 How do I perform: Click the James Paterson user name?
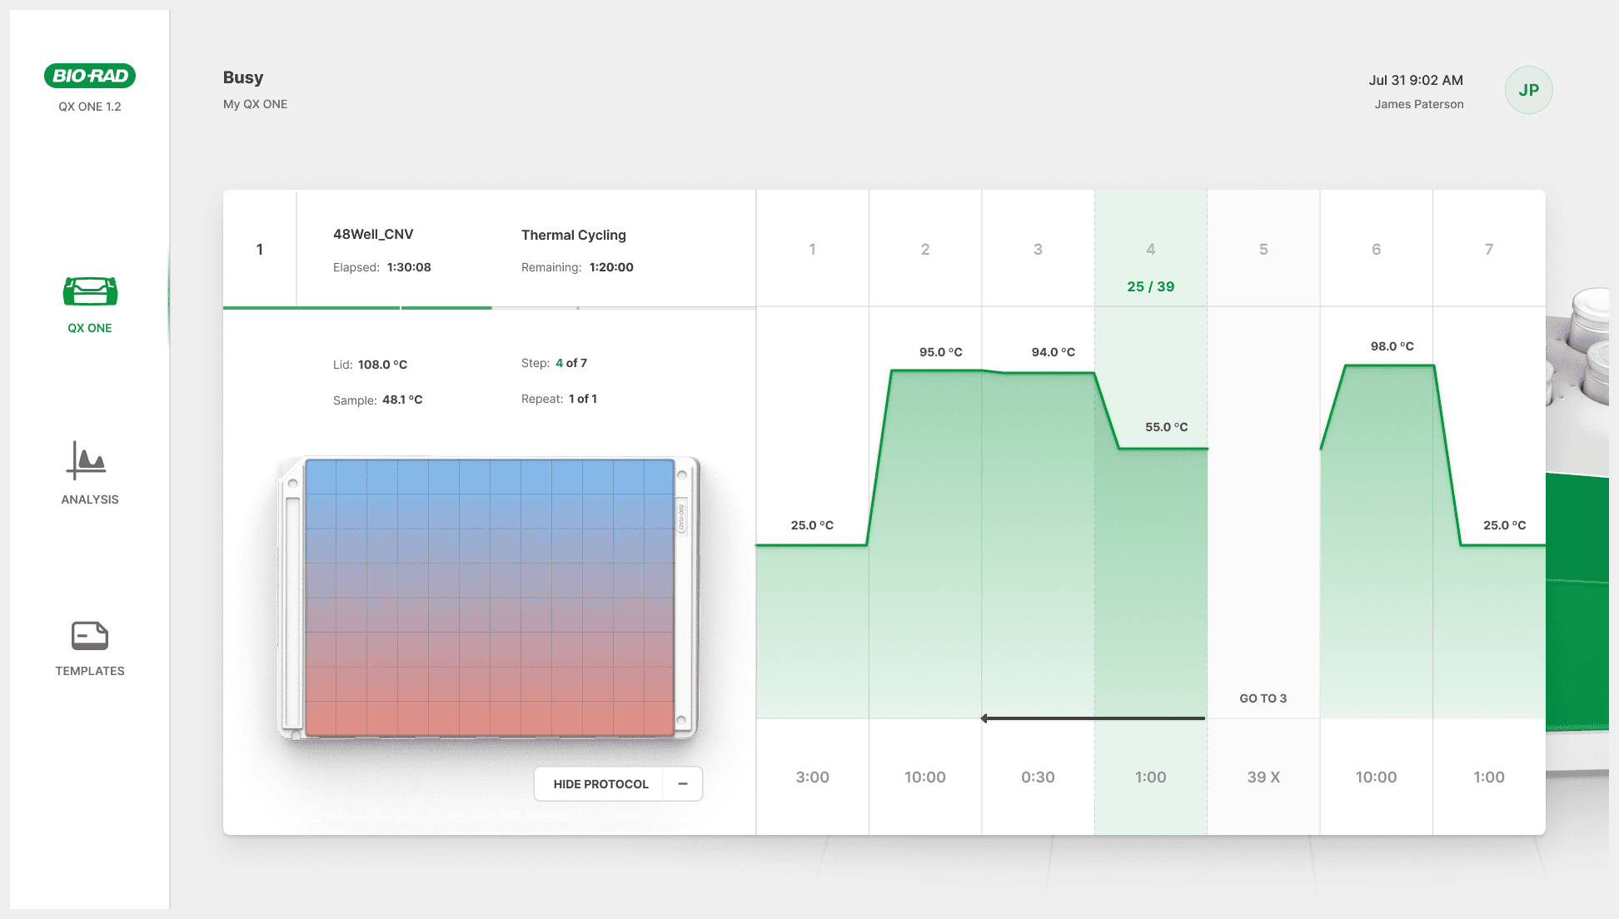1418,104
